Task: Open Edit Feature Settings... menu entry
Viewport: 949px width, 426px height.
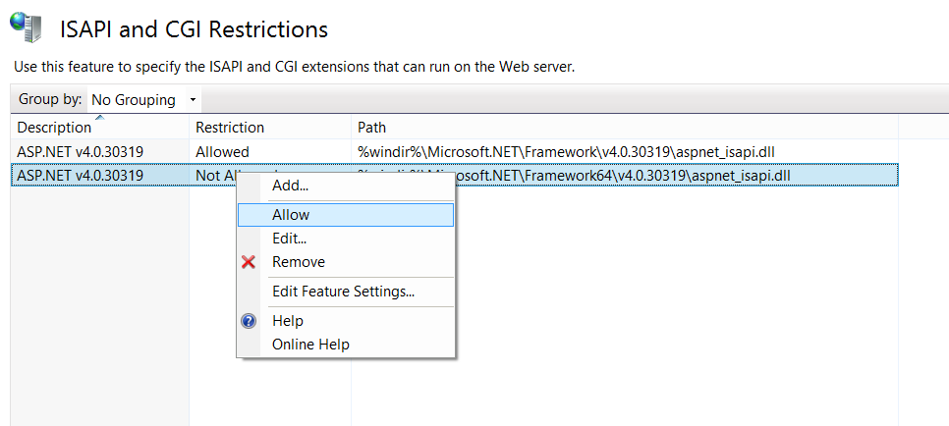Action: pyautogui.click(x=343, y=292)
